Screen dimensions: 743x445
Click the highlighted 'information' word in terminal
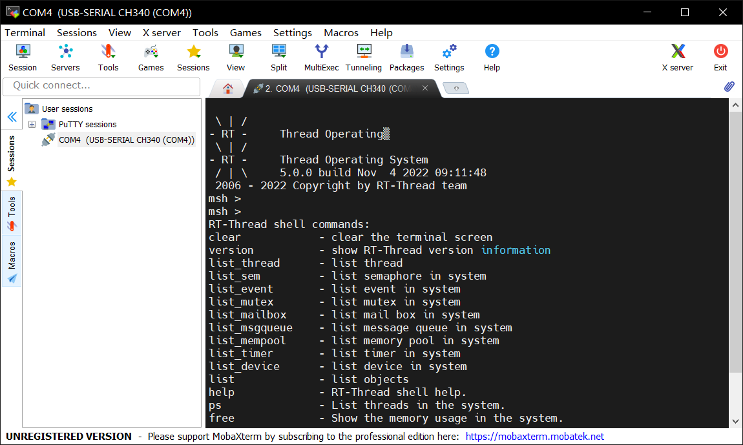516,250
